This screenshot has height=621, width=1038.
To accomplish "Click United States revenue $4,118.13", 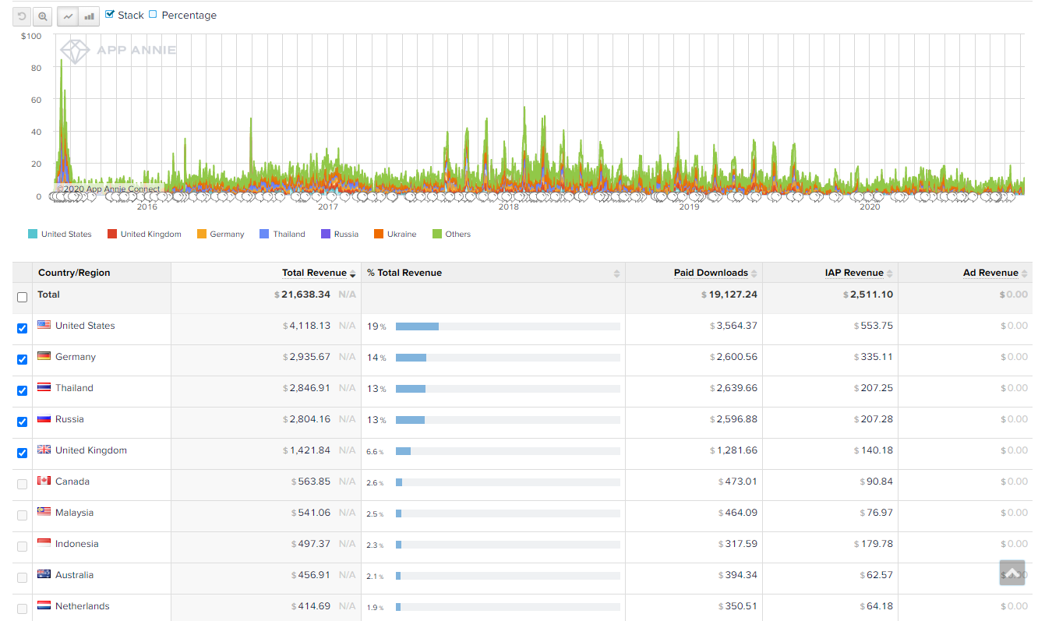I will 307,326.
